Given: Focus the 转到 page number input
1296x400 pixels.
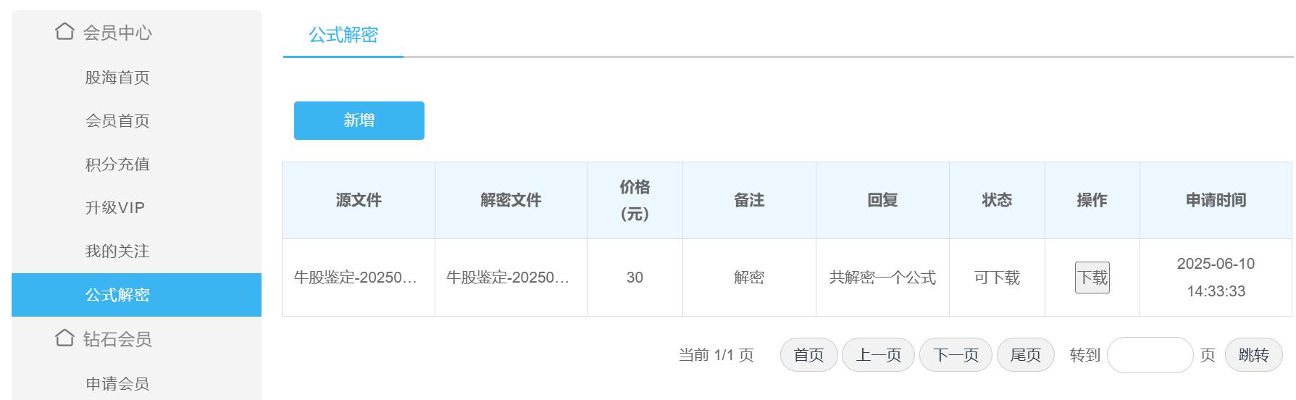Looking at the screenshot, I should coord(1150,355).
